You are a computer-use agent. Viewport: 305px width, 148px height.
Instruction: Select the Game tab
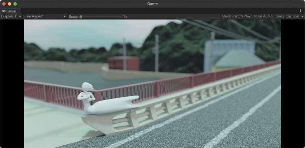pyautogui.click(x=10, y=11)
